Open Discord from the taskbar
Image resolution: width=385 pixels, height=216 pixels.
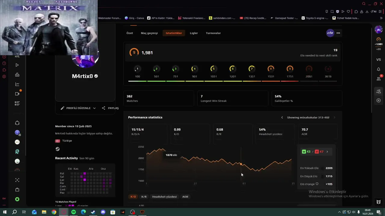103,212
